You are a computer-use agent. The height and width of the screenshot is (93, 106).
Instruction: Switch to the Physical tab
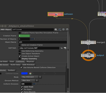[x=30, y=62]
